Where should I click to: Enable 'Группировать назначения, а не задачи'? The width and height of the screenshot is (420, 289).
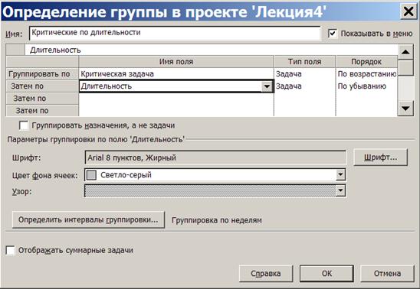(24, 125)
